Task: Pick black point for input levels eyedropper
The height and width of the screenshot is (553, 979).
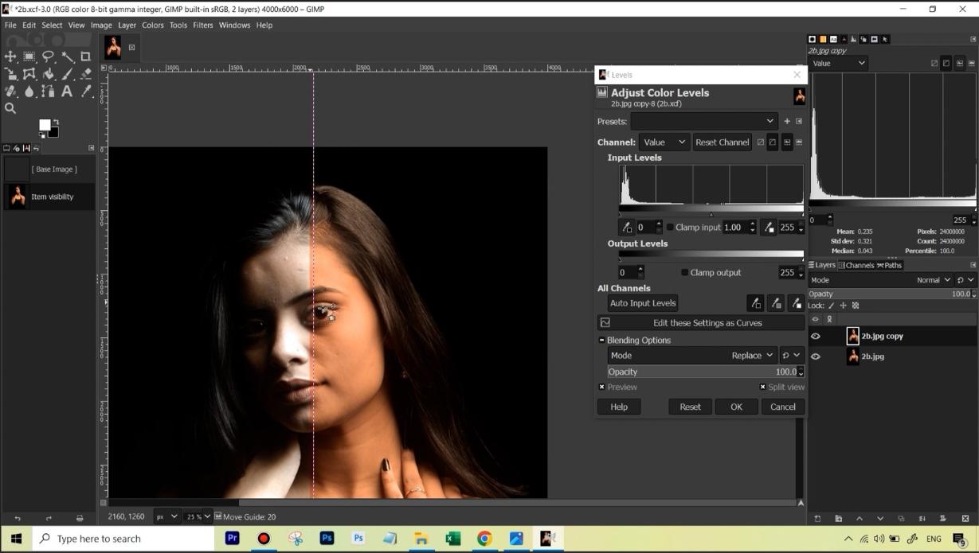Action: [x=627, y=228]
